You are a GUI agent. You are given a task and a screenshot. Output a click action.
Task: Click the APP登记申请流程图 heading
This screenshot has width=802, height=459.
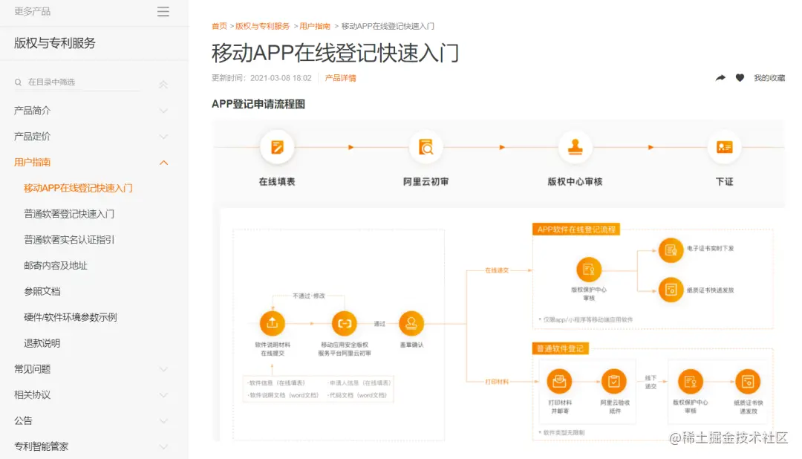click(258, 104)
